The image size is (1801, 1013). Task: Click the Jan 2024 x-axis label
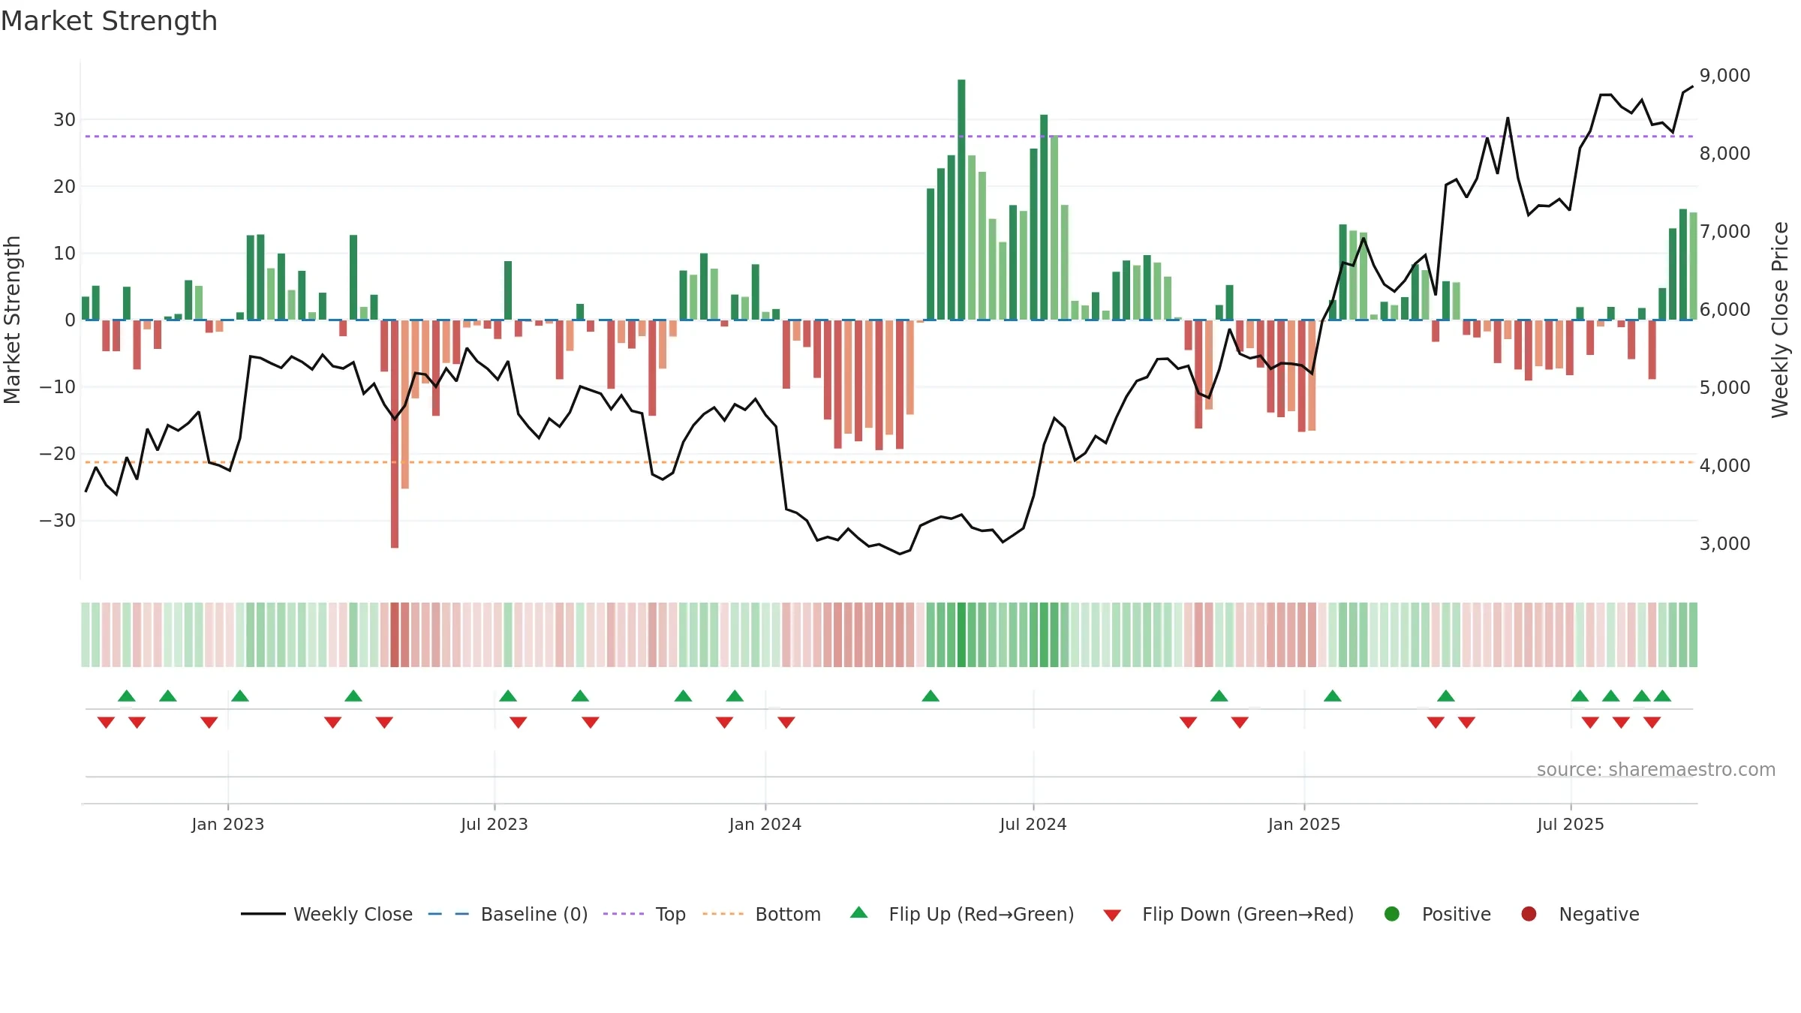tap(765, 825)
